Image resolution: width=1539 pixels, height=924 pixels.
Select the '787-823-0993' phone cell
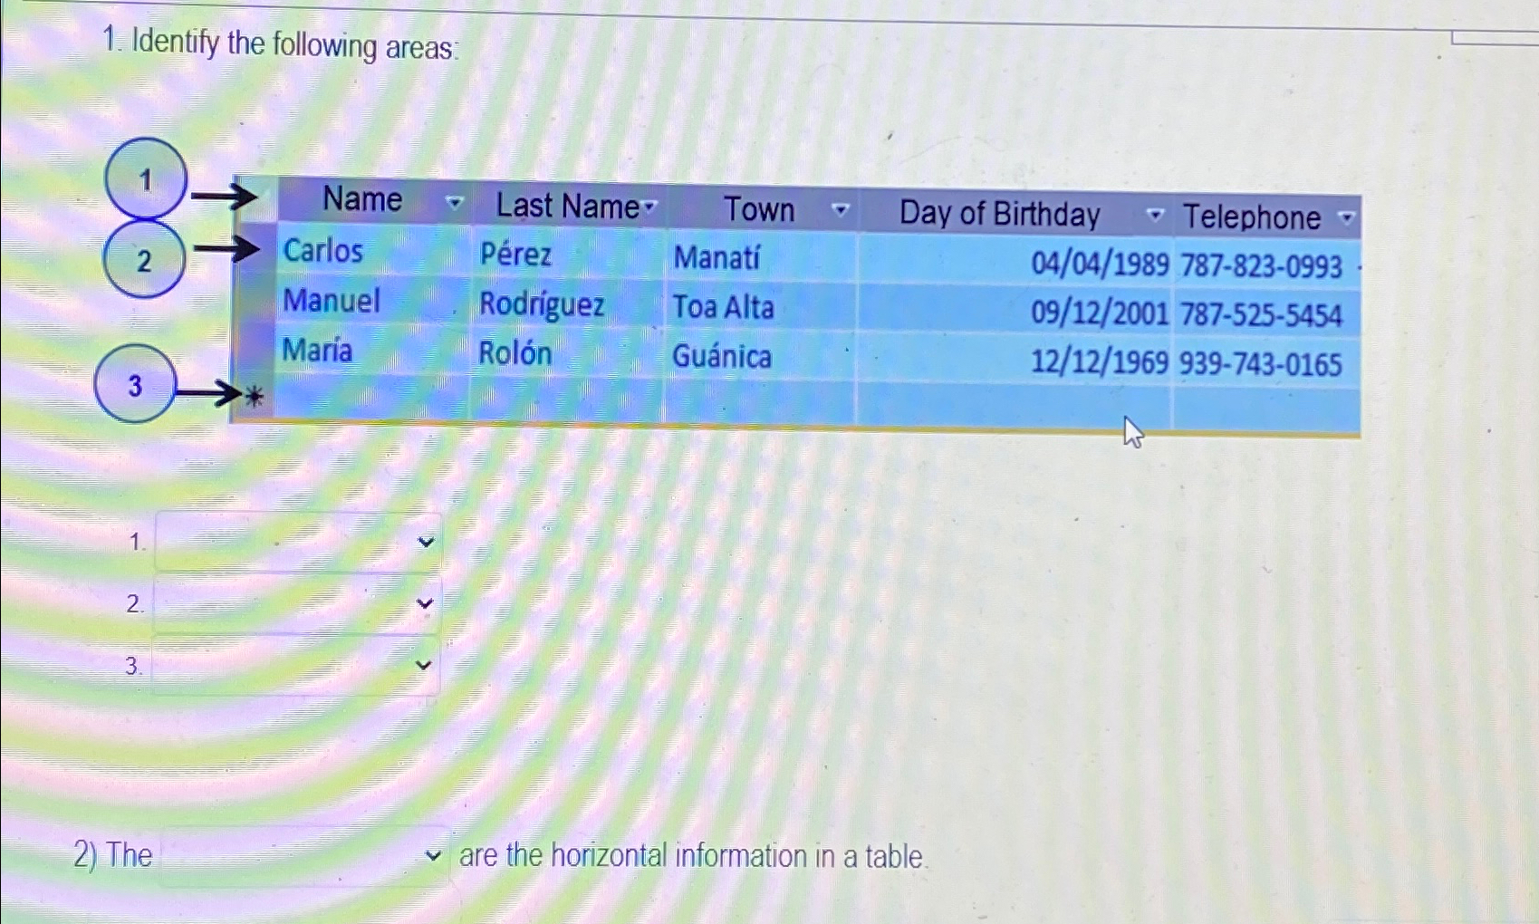pos(1266,265)
